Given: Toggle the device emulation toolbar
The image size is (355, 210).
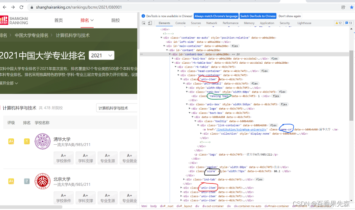Looking at the screenshot, I should [x=149, y=23].
